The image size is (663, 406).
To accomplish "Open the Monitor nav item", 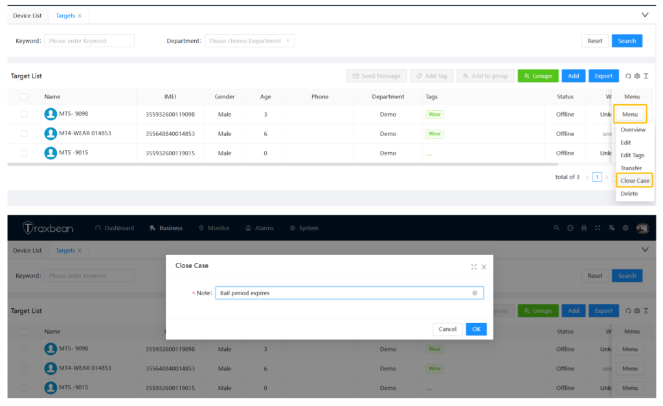I will tap(214, 228).
